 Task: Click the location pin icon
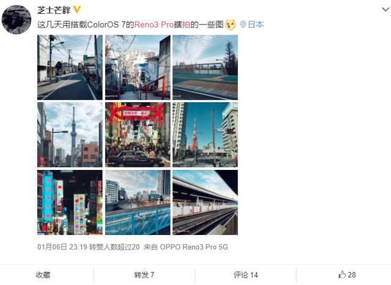click(x=243, y=24)
